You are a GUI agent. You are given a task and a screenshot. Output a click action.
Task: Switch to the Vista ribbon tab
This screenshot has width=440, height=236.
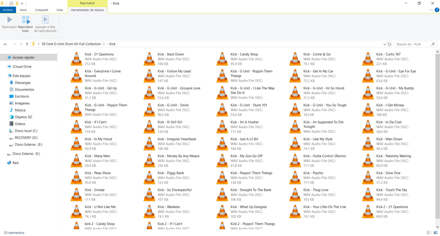60,10
